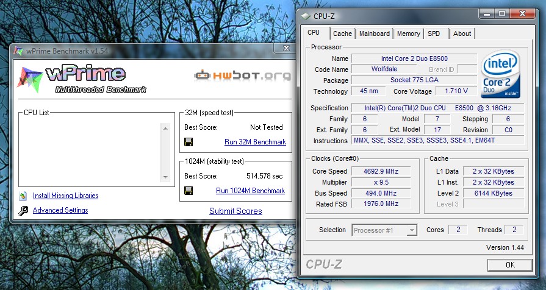
Task: Expand the Processor #1 selection dropdown
Action: 412,230
